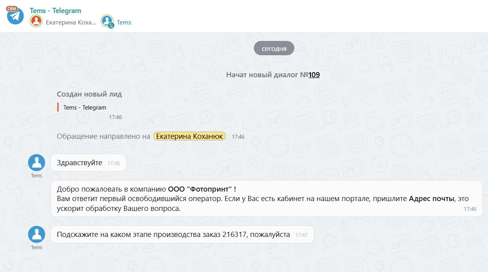This screenshot has width=488, height=272.
Task: Click the yellow Екатерина Коханюк tag
Action: 189,136
